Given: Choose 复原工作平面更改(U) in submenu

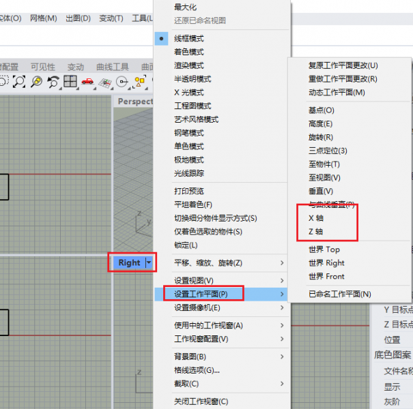Looking at the screenshot, I should 343,65.
